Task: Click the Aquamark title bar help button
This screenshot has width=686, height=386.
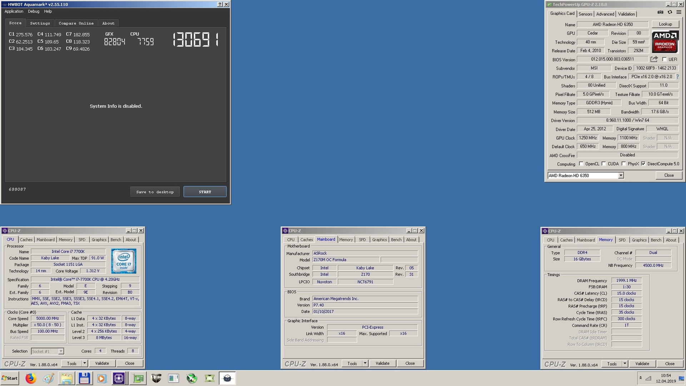Action: pyautogui.click(x=220, y=4)
